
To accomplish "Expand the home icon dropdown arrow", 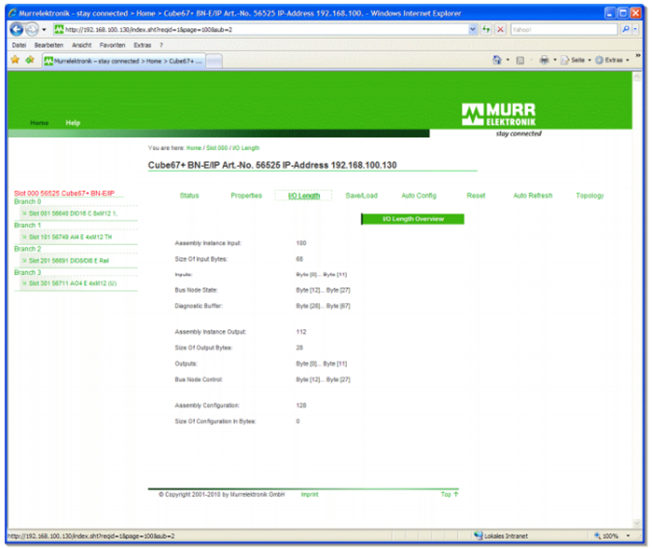I will pyautogui.click(x=507, y=61).
